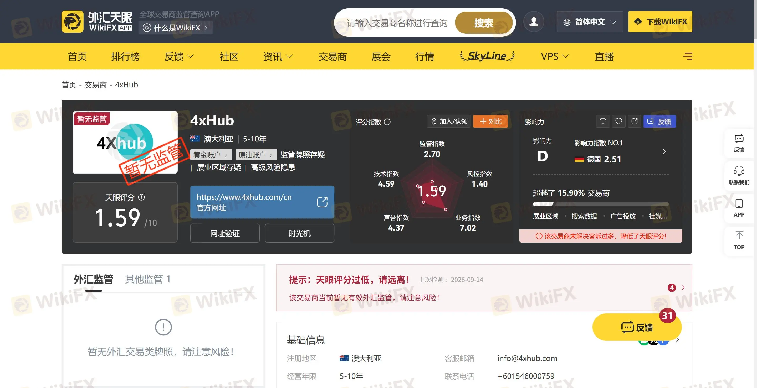
Task: Click the text size T icon
Action: 603,122
